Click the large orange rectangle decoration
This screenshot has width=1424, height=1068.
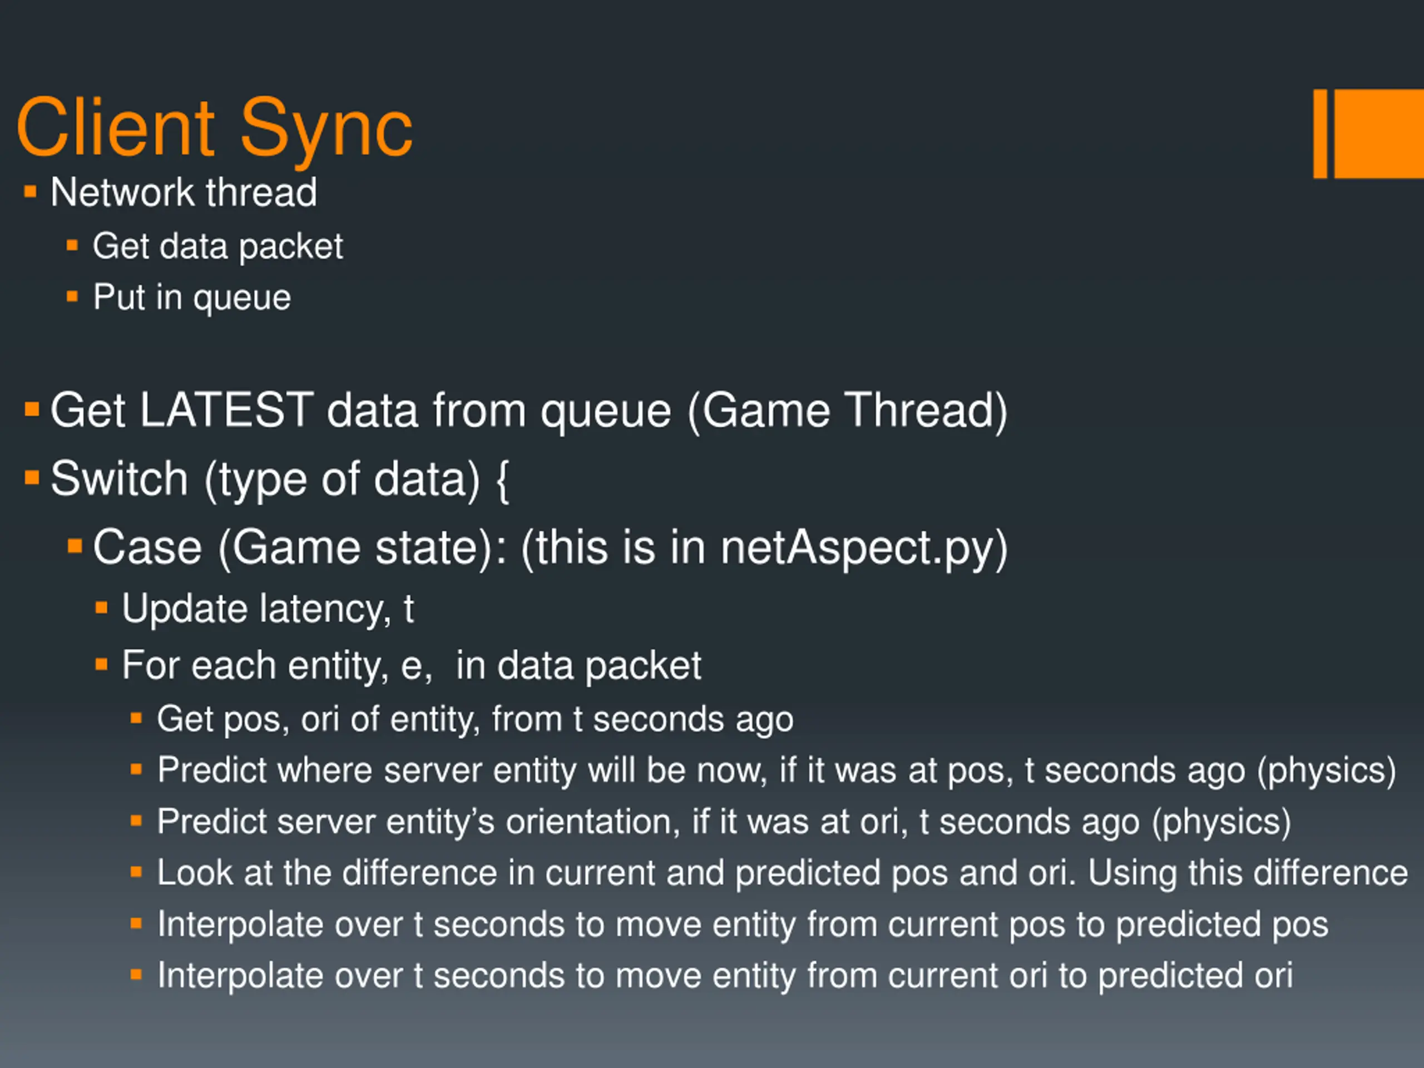point(1379,133)
